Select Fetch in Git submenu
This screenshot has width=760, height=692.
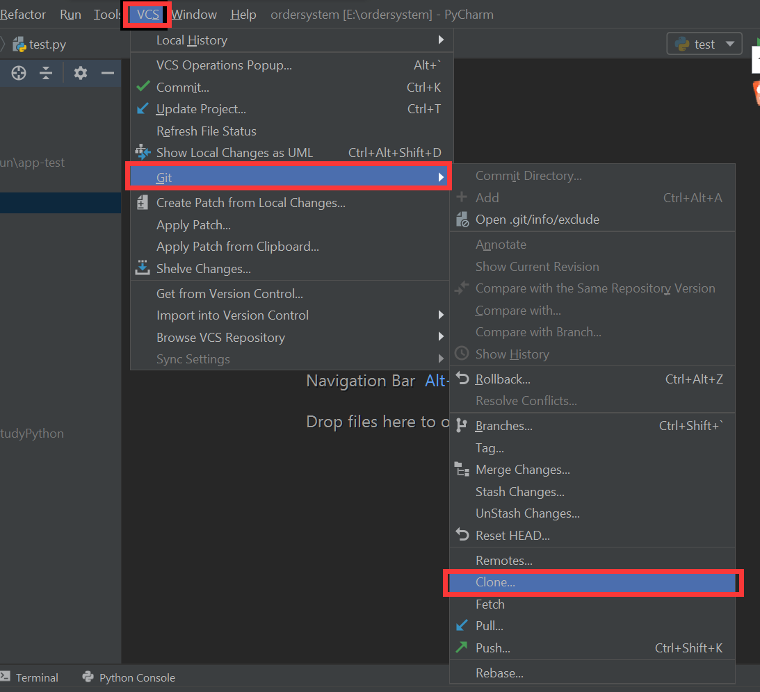click(x=592, y=604)
